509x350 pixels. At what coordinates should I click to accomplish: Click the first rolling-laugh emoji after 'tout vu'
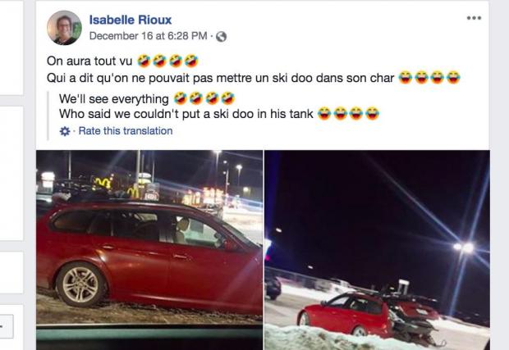144,61
